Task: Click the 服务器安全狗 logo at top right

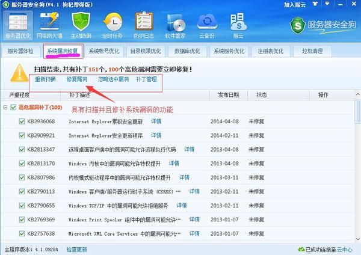Action: (322, 25)
